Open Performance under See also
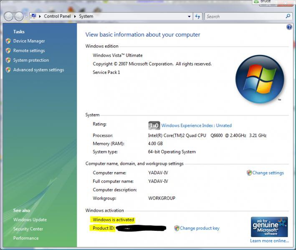The image size is (296, 250). pos(26,238)
